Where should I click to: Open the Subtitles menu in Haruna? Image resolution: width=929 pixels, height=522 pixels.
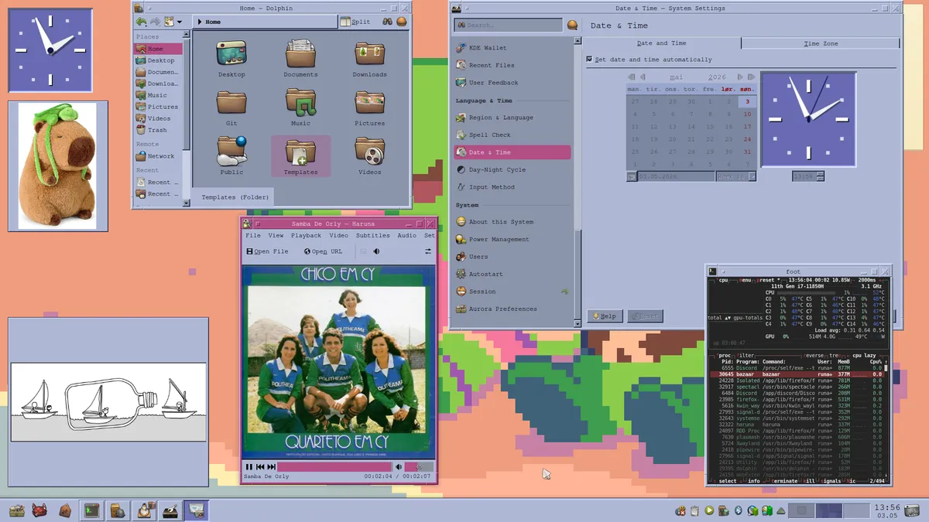coord(372,235)
